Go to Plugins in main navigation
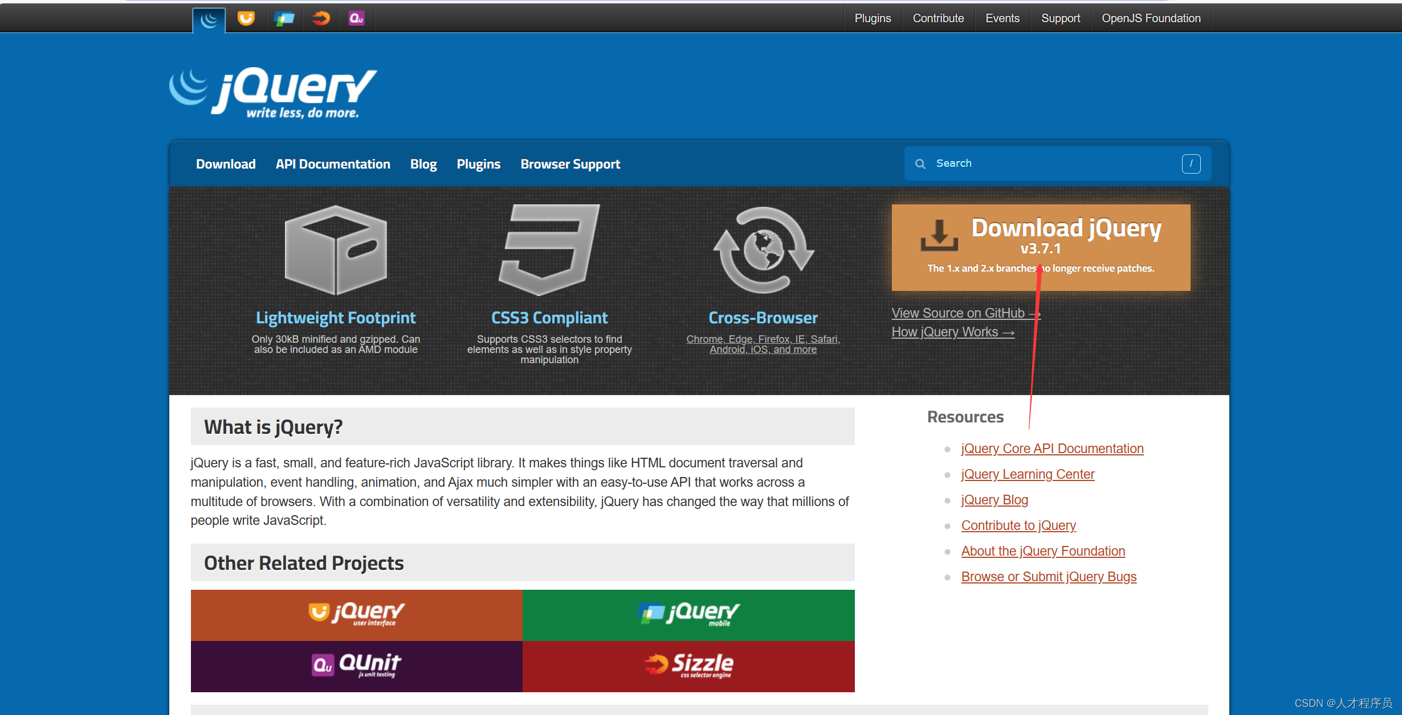Viewport: 1402px width, 715px height. pos(479,164)
